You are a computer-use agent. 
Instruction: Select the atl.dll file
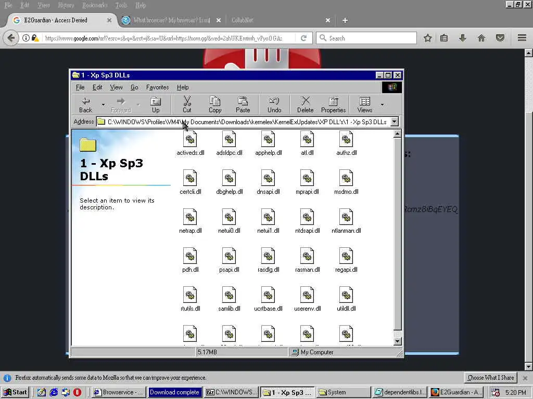pos(307,143)
